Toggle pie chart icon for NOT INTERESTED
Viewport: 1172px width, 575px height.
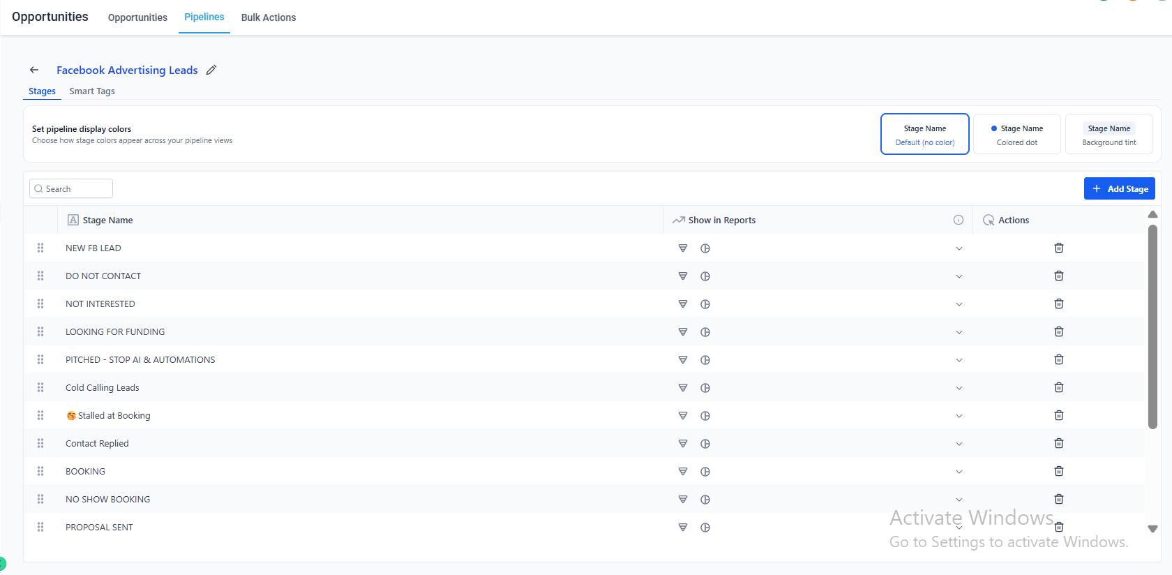pos(705,304)
